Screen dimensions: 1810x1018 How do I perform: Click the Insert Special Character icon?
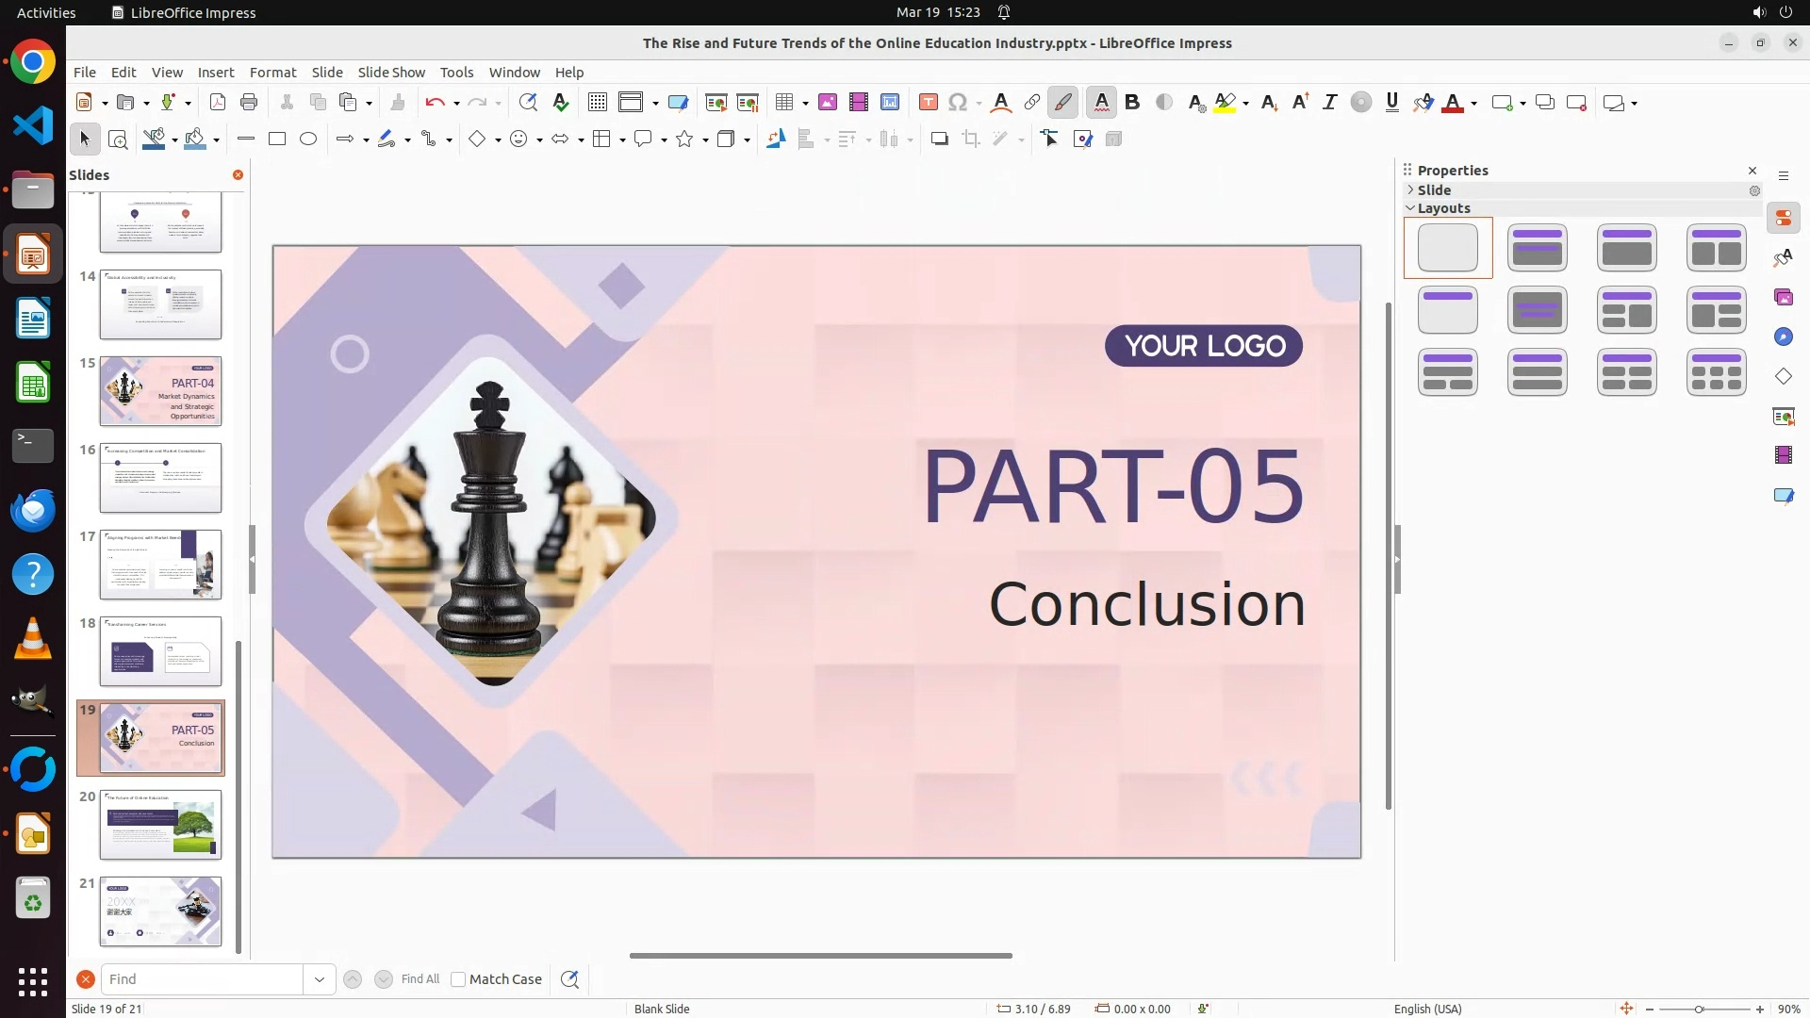click(958, 103)
